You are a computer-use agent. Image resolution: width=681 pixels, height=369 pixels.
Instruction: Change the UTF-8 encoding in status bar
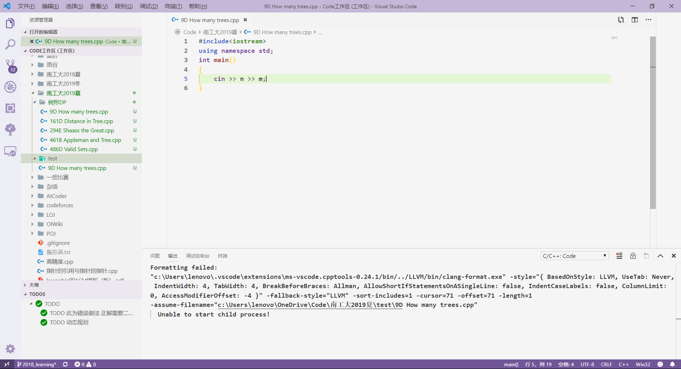(x=587, y=364)
